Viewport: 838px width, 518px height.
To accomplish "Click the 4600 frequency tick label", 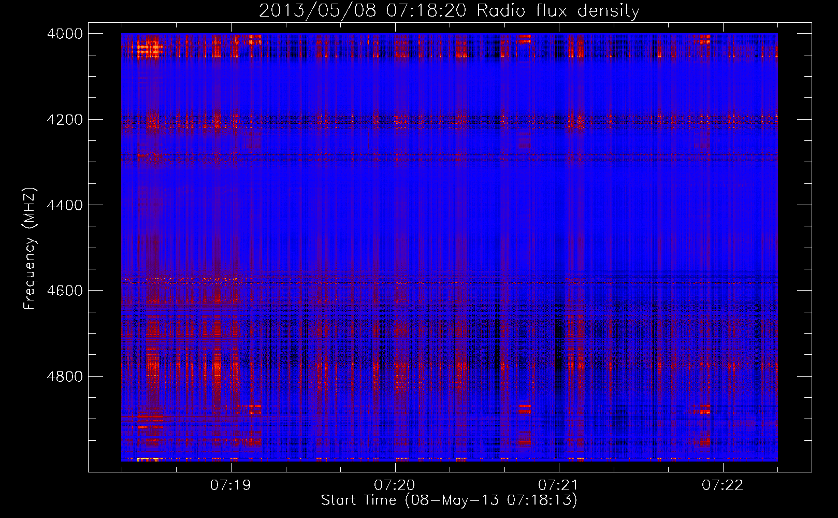I will (65, 291).
